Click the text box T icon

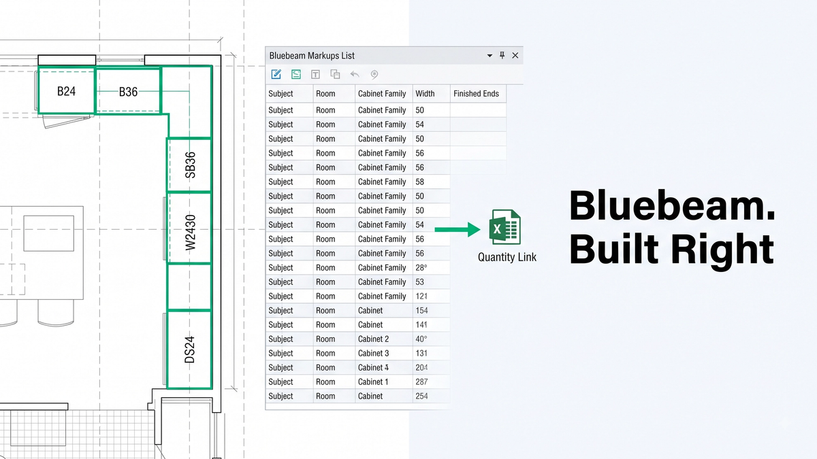315,75
